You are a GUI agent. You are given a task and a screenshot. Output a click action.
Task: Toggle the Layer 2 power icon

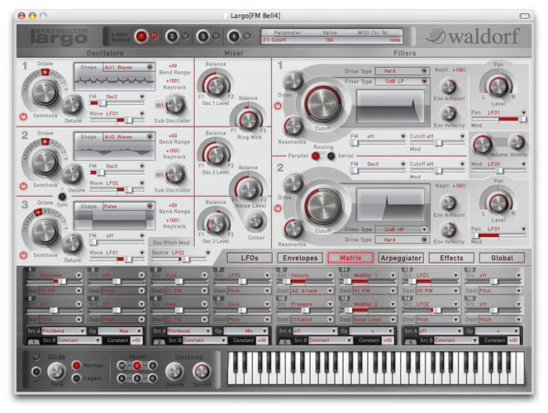click(x=185, y=36)
